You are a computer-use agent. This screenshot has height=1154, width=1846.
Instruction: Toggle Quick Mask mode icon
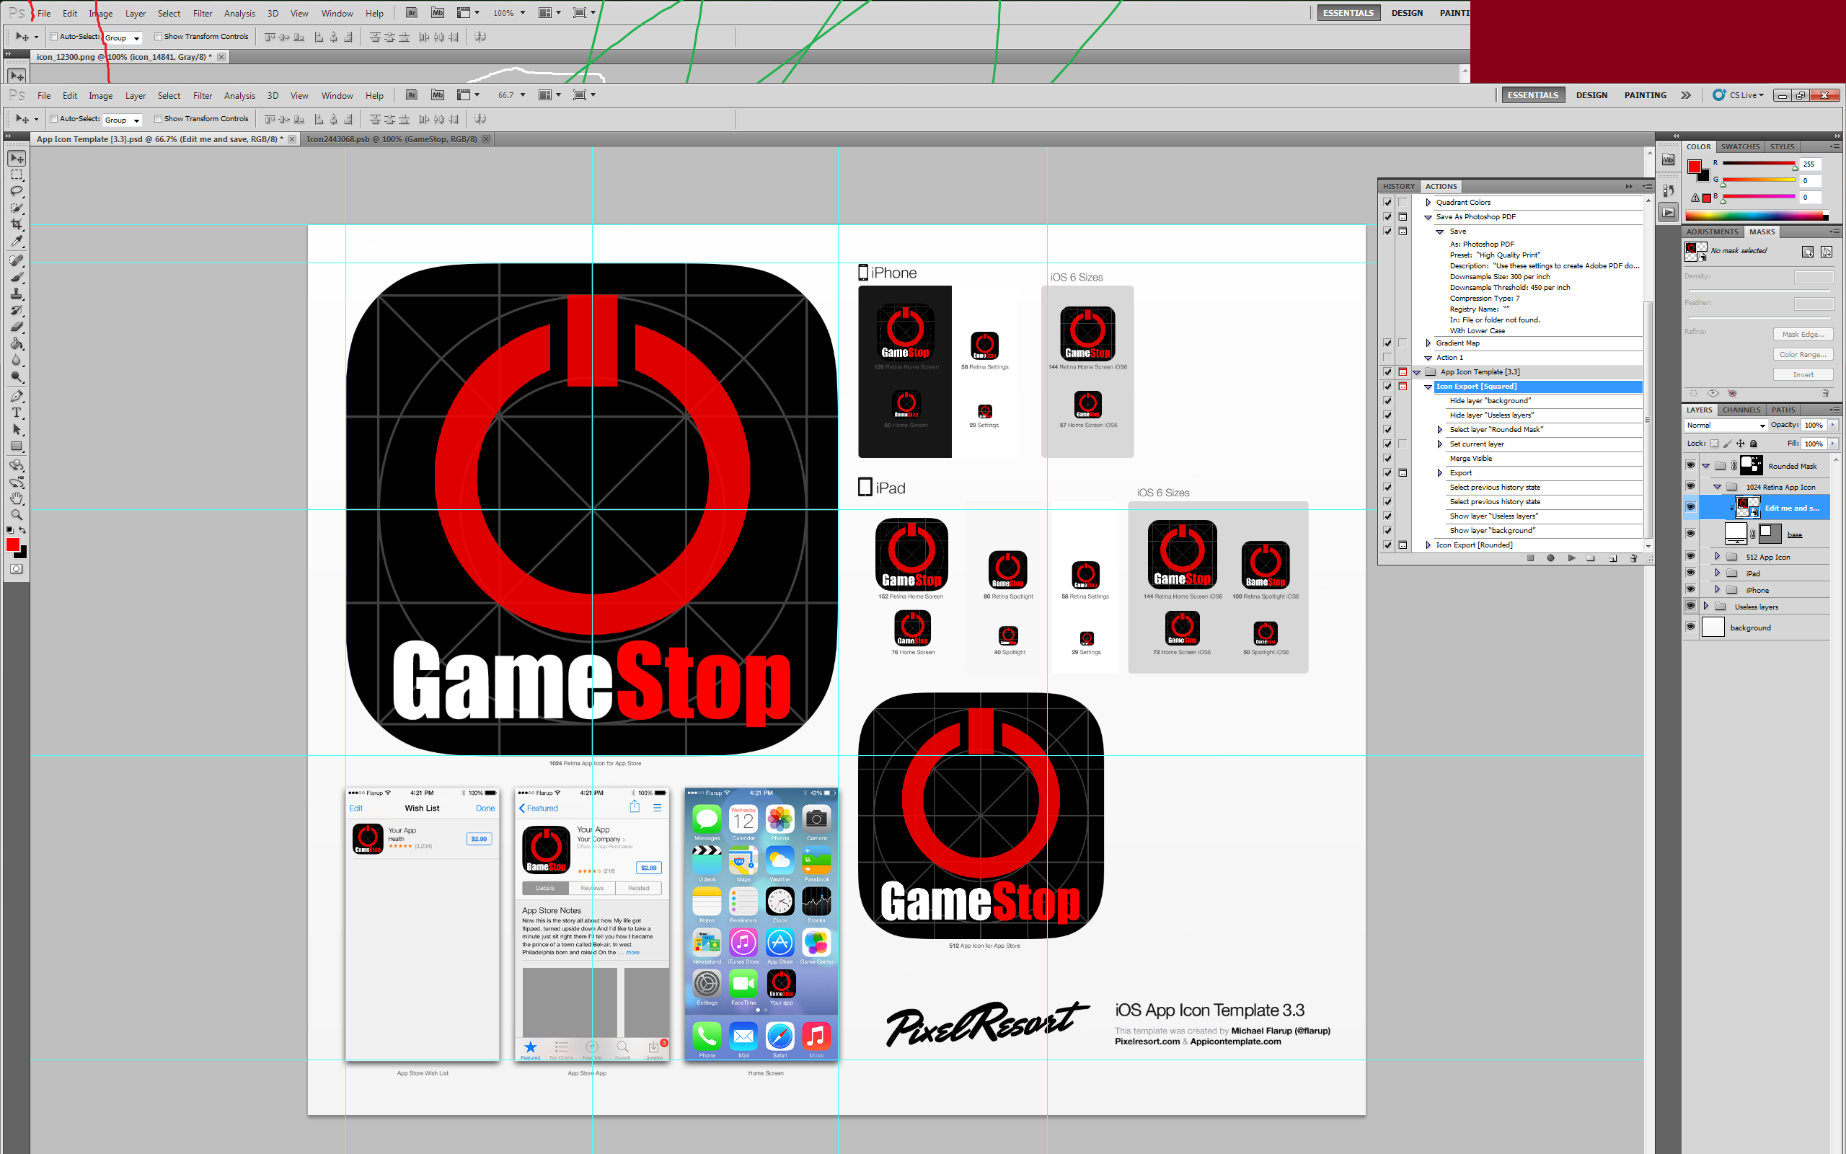17,568
